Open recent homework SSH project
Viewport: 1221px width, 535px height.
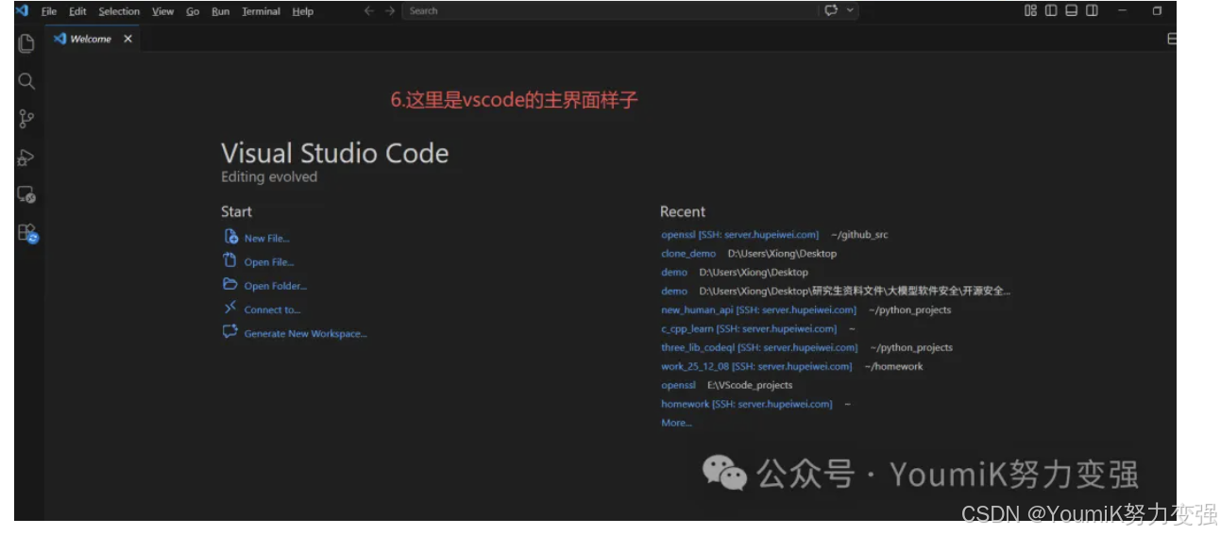[x=747, y=404]
